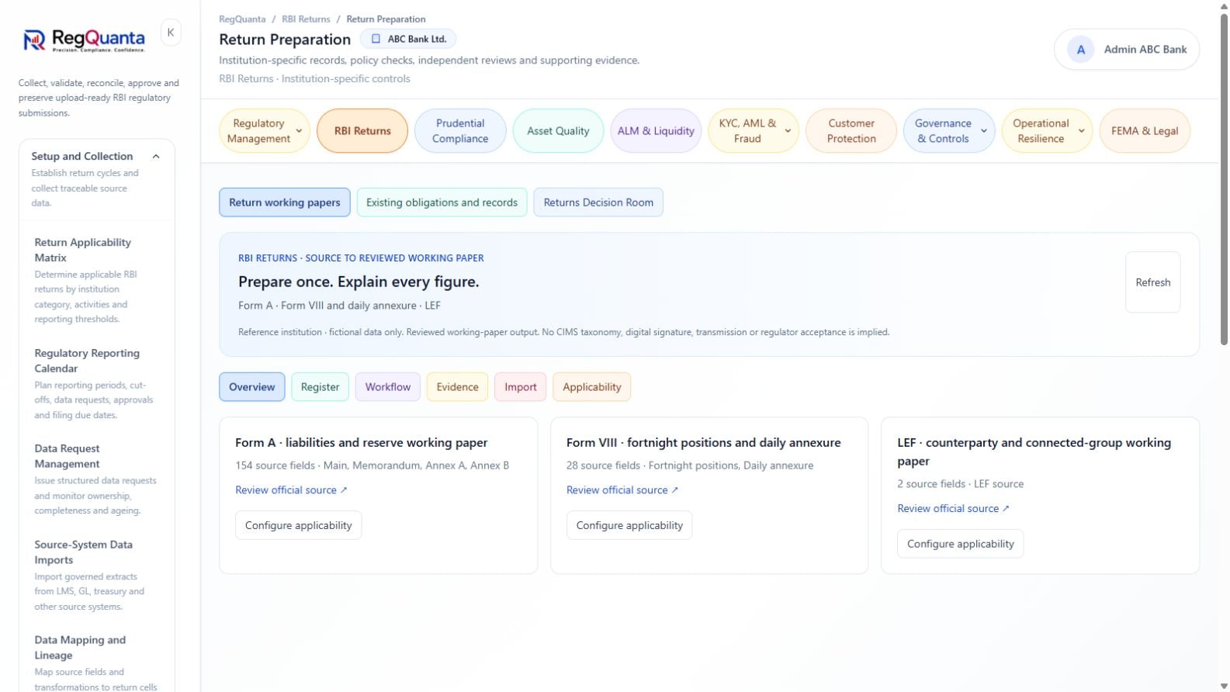
Task: Review official source for Form A
Action: click(291, 490)
